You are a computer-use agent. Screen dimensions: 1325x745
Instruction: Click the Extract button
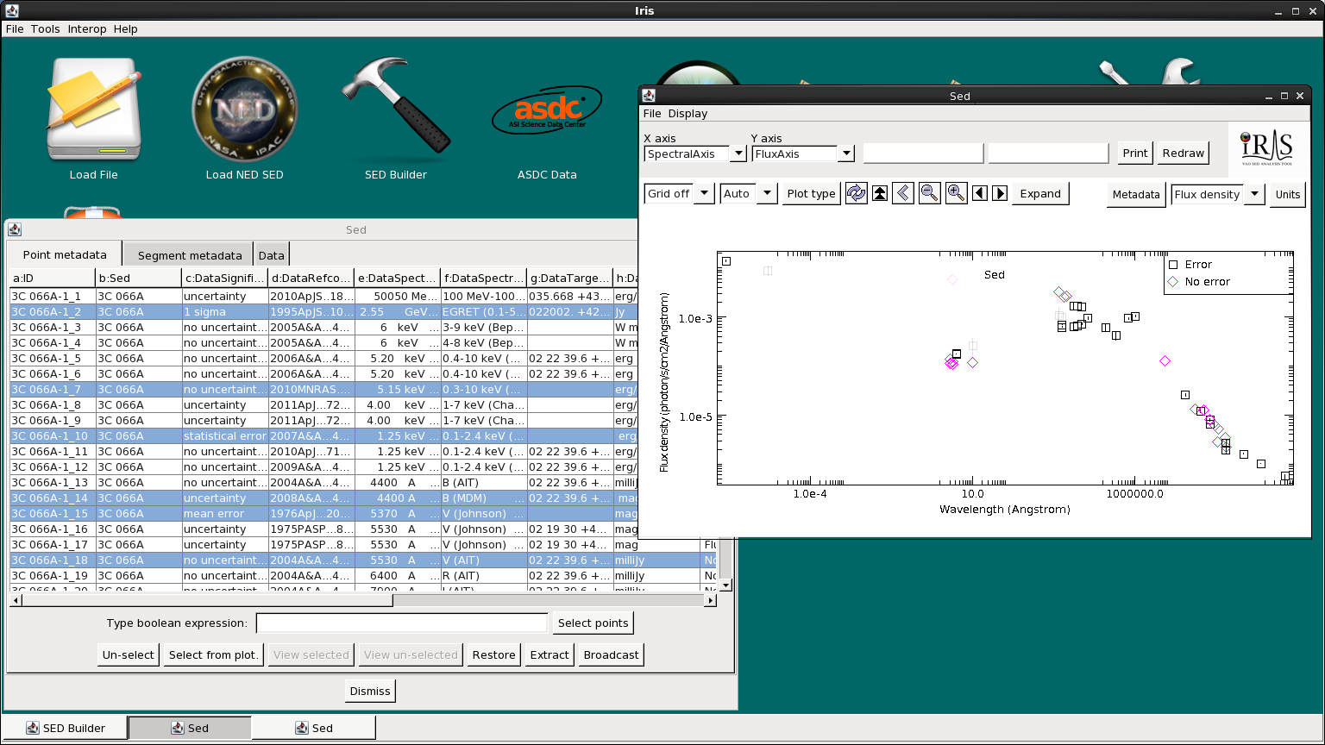coord(549,654)
